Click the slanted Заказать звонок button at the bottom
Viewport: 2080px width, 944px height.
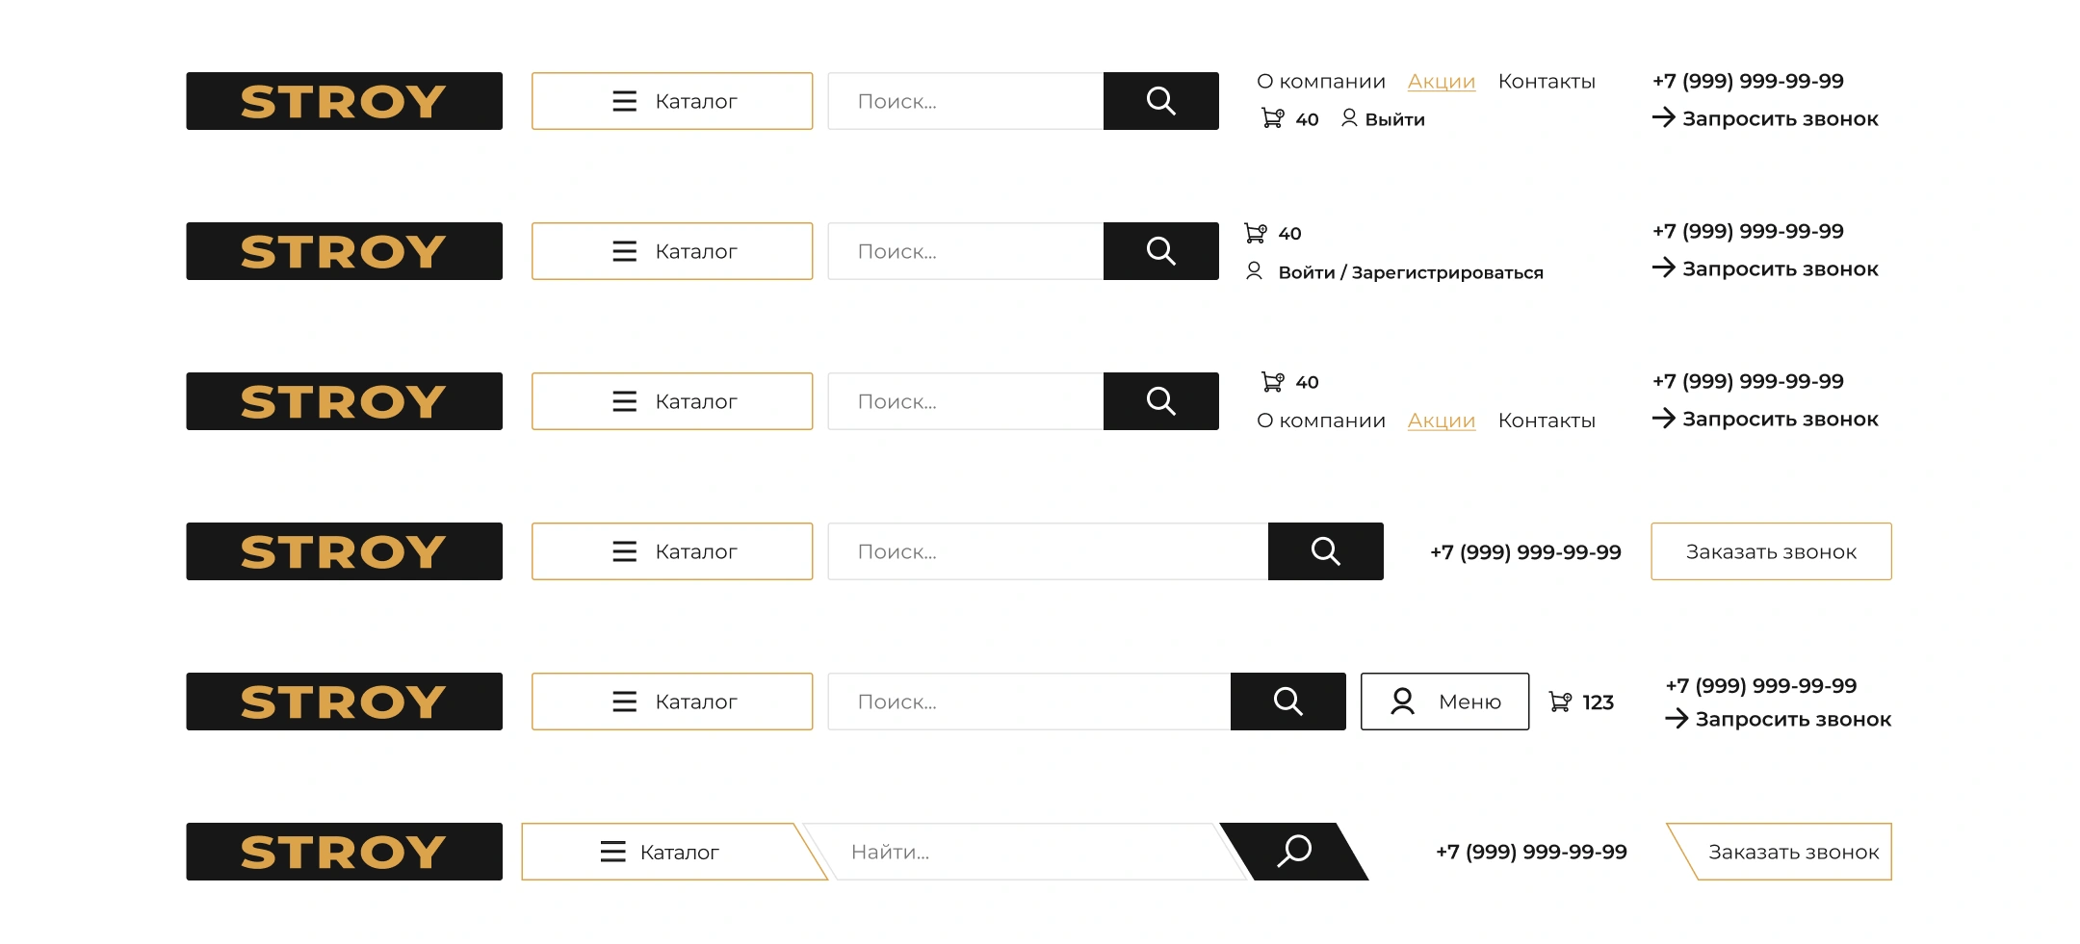1781,852
